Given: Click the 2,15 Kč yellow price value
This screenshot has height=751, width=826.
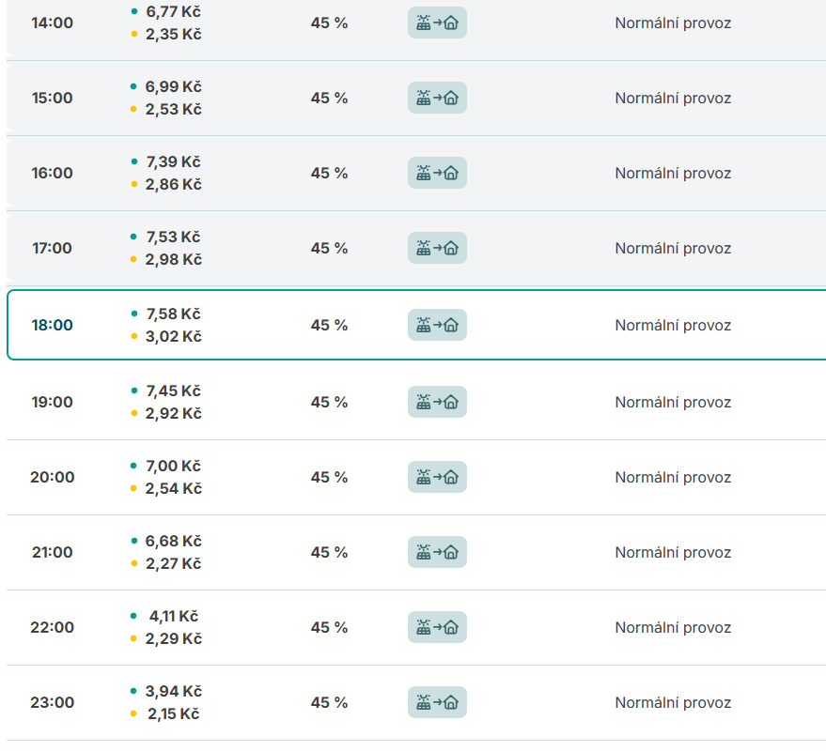Looking at the screenshot, I should (173, 713).
